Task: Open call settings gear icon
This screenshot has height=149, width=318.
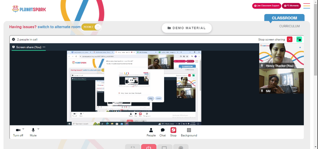Action: (x=14, y=39)
